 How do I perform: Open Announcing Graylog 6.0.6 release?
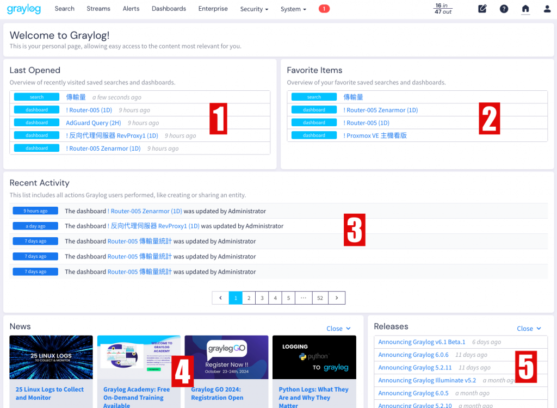(413, 355)
